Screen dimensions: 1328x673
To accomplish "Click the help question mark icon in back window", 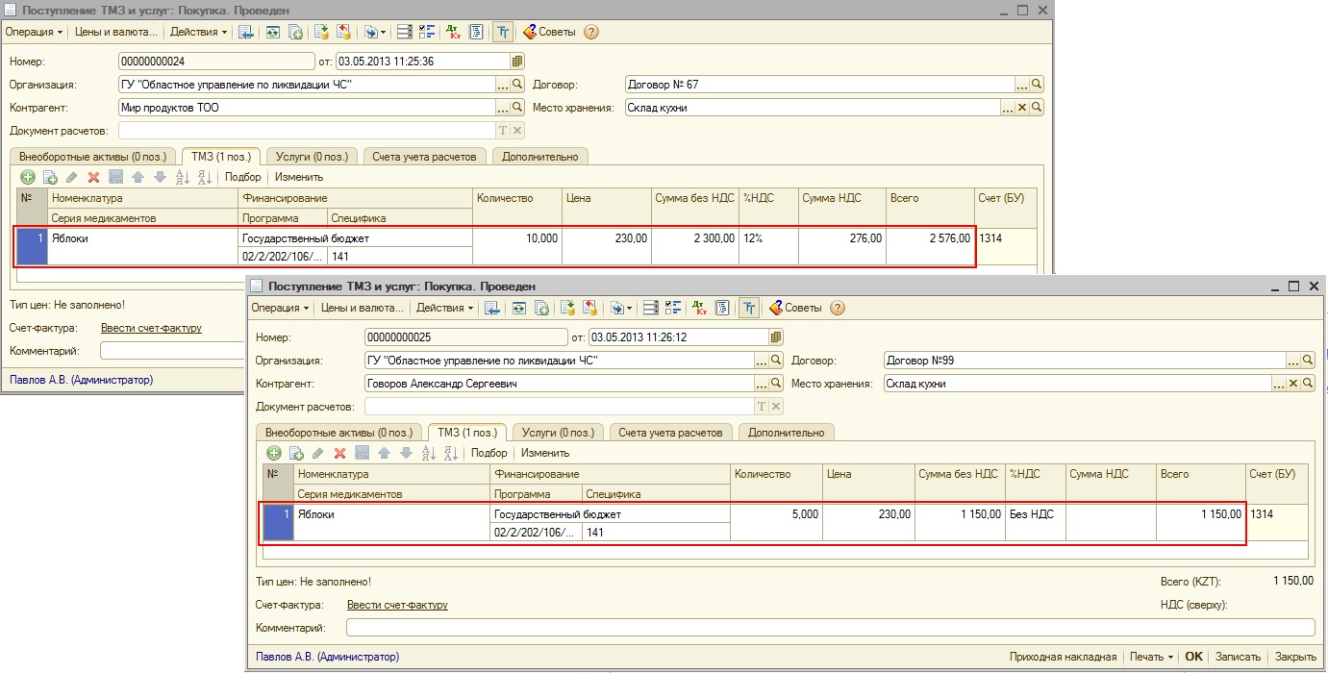I will pos(590,32).
